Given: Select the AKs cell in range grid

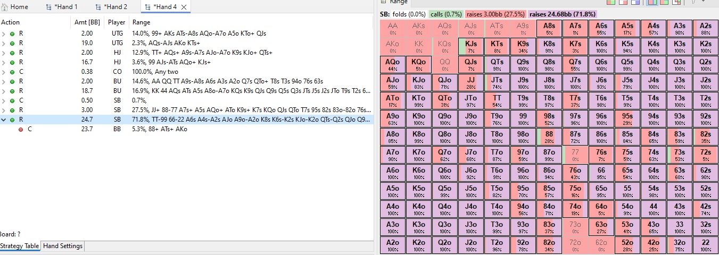Looking at the screenshot, I should (418, 28).
